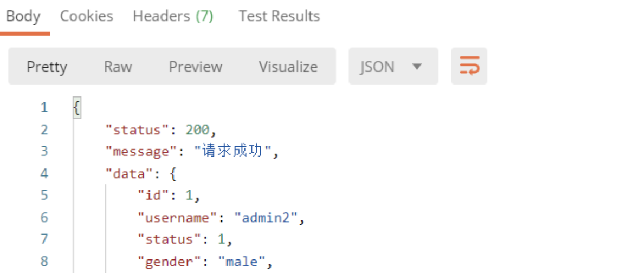Screen dimensions: 633x273
Task: Open the Cookies tab
Action: (86, 16)
